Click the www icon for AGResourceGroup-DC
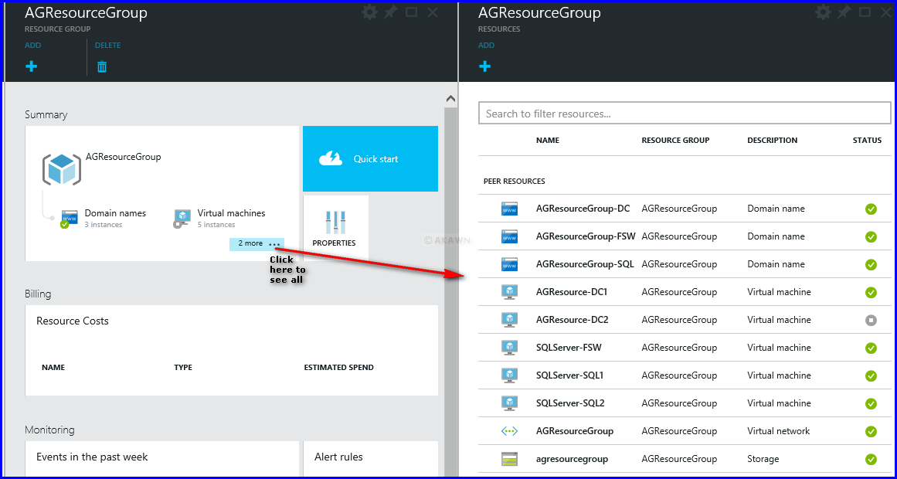Image resolution: width=897 pixels, height=479 pixels. tap(509, 209)
